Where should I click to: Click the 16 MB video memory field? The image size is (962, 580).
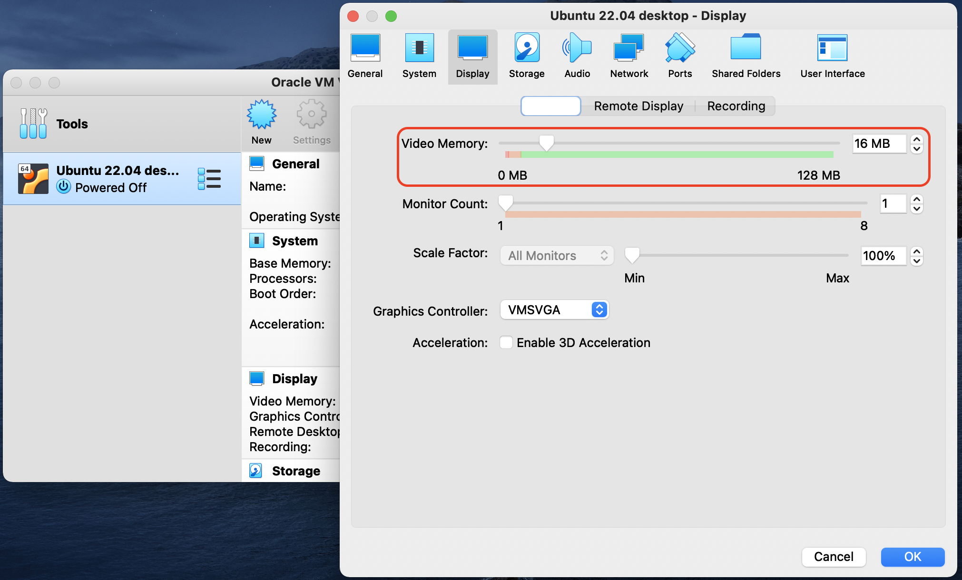(880, 144)
